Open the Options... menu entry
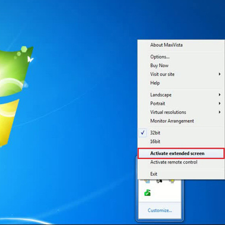Viewport: 225px width, 225px height. click(x=181, y=57)
